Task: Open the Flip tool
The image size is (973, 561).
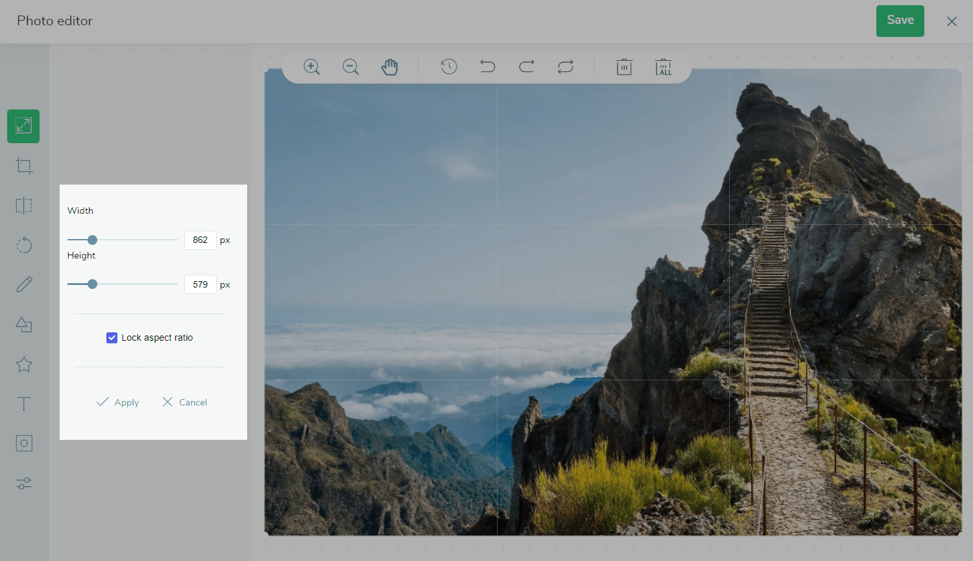Action: (24, 206)
